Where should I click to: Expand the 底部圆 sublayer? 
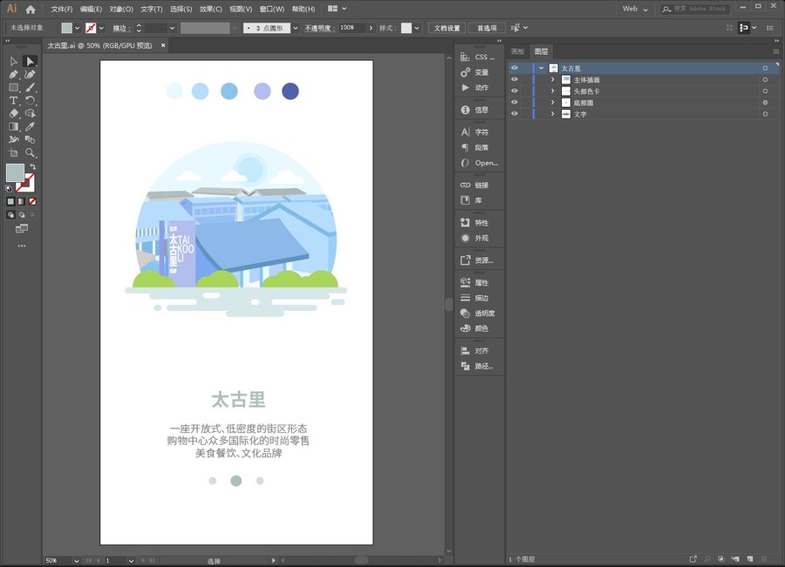tap(553, 103)
